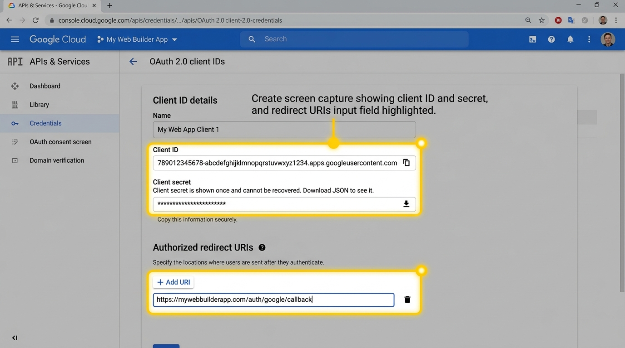
Task: Navigate to Library in sidebar
Action: pyautogui.click(x=39, y=105)
